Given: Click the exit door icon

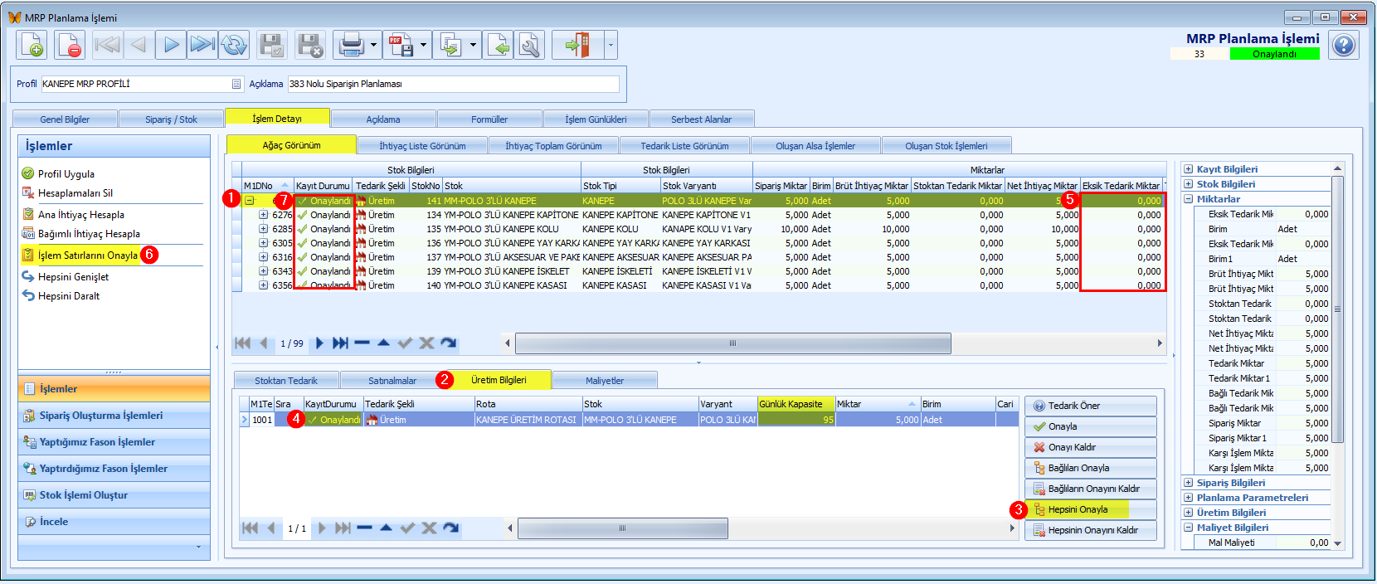Looking at the screenshot, I should pos(578,45).
